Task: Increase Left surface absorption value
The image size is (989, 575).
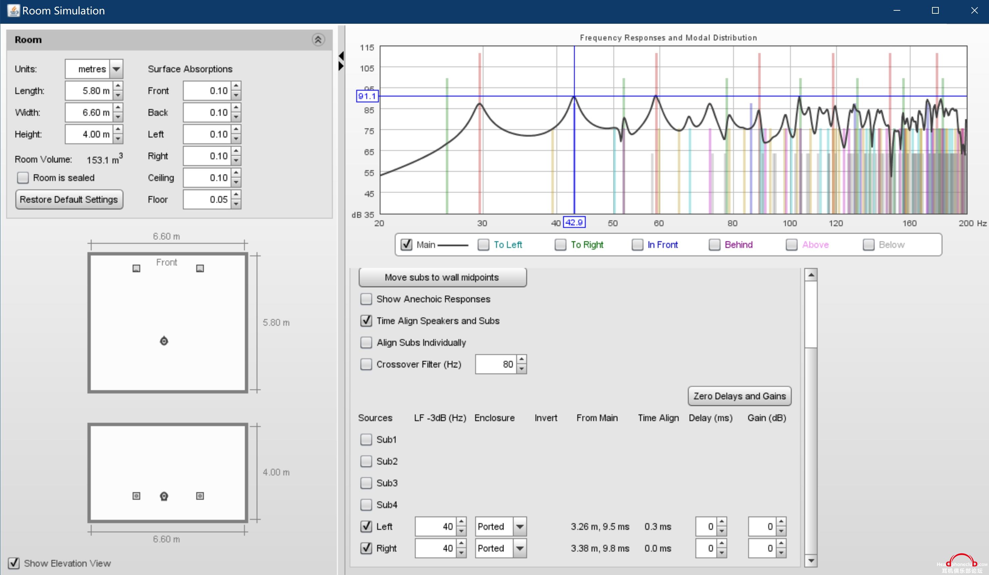Action: tap(236, 130)
